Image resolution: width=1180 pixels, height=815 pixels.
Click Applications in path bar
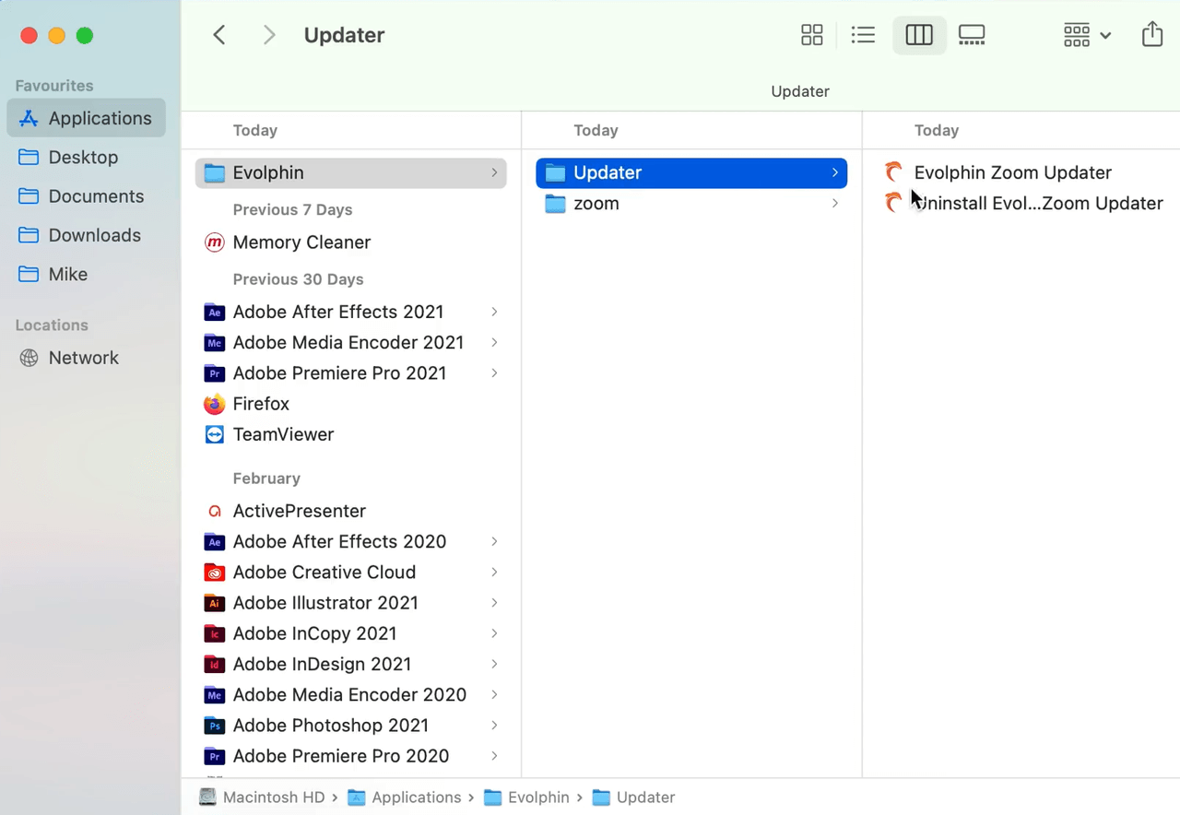pyautogui.click(x=404, y=797)
